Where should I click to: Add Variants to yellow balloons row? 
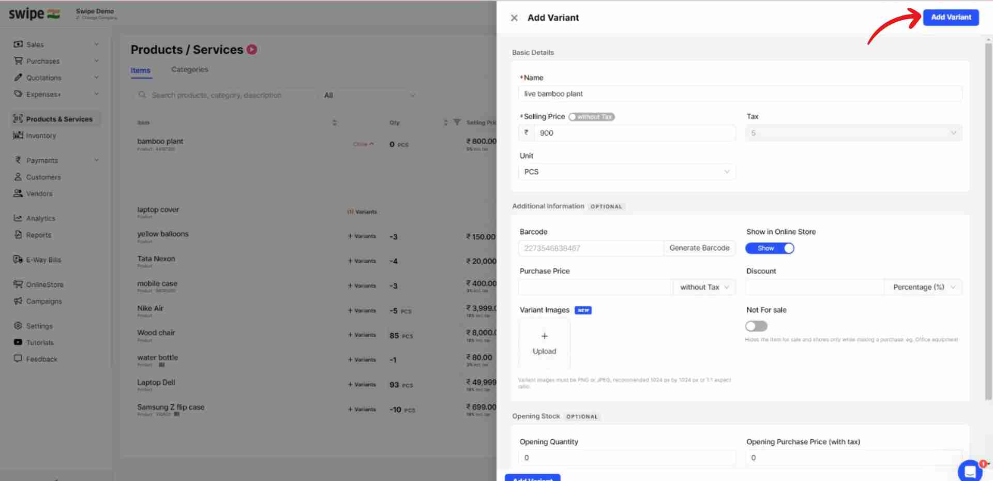tap(362, 236)
